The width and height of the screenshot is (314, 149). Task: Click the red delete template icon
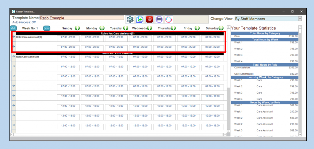[x=149, y=19]
